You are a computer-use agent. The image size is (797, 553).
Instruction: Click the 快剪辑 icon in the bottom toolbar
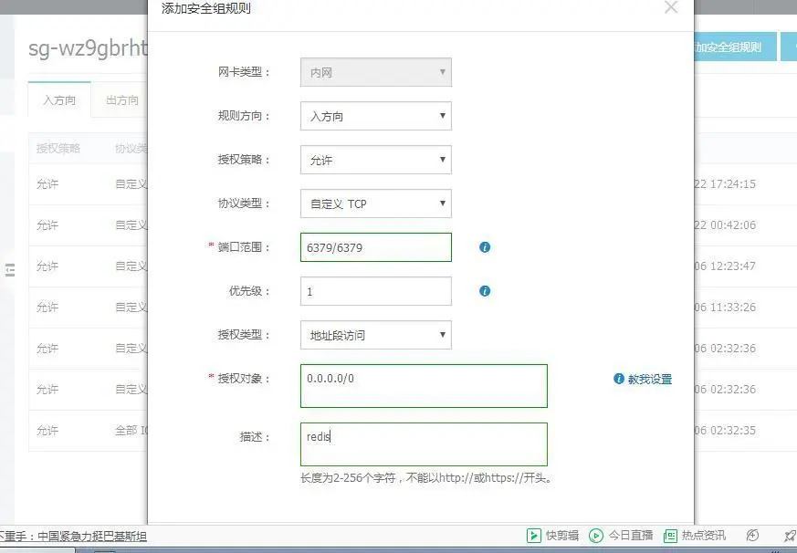coord(534,536)
